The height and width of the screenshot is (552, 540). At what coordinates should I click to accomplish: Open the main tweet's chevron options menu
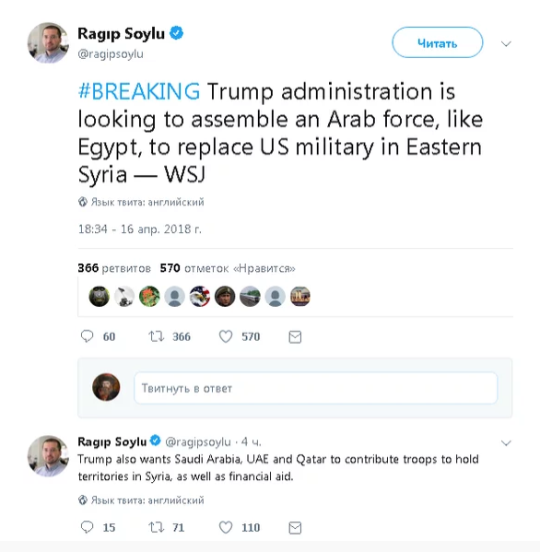506,43
